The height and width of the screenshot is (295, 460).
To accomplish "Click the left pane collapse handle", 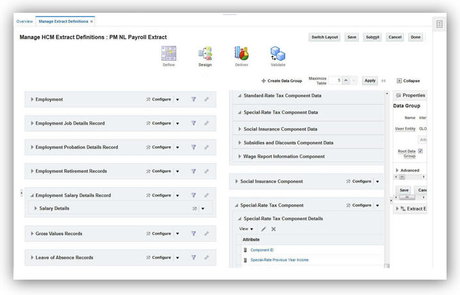I will pos(21,193).
